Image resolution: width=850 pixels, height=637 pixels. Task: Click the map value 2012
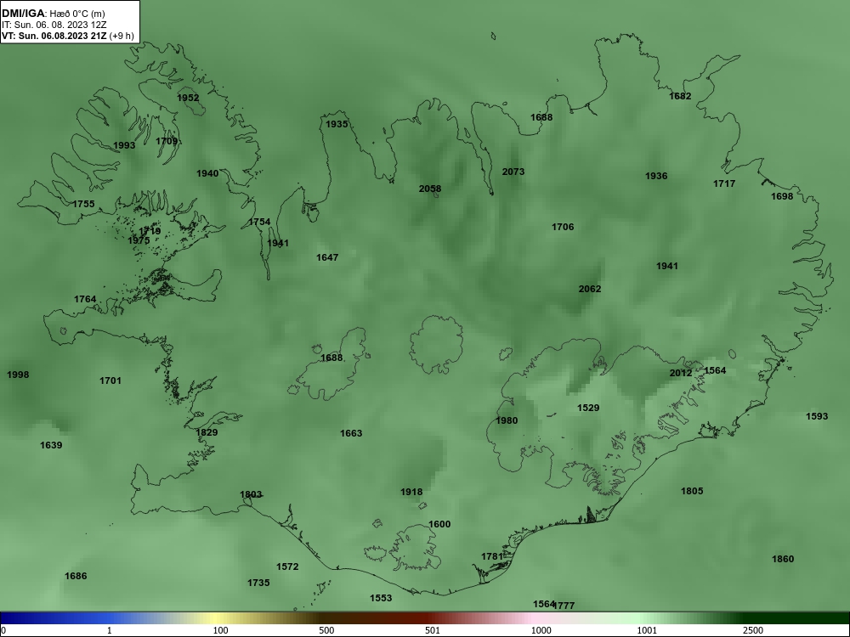[680, 373]
